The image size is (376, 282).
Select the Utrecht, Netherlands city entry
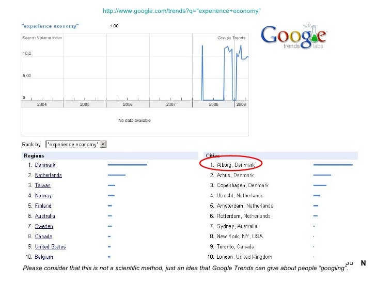[240, 196]
